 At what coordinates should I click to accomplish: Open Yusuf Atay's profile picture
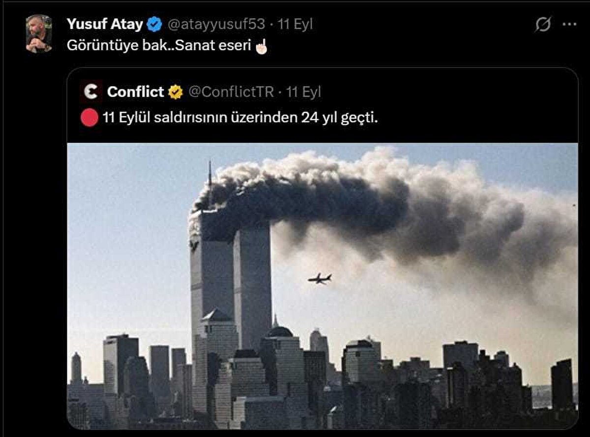pos(39,34)
